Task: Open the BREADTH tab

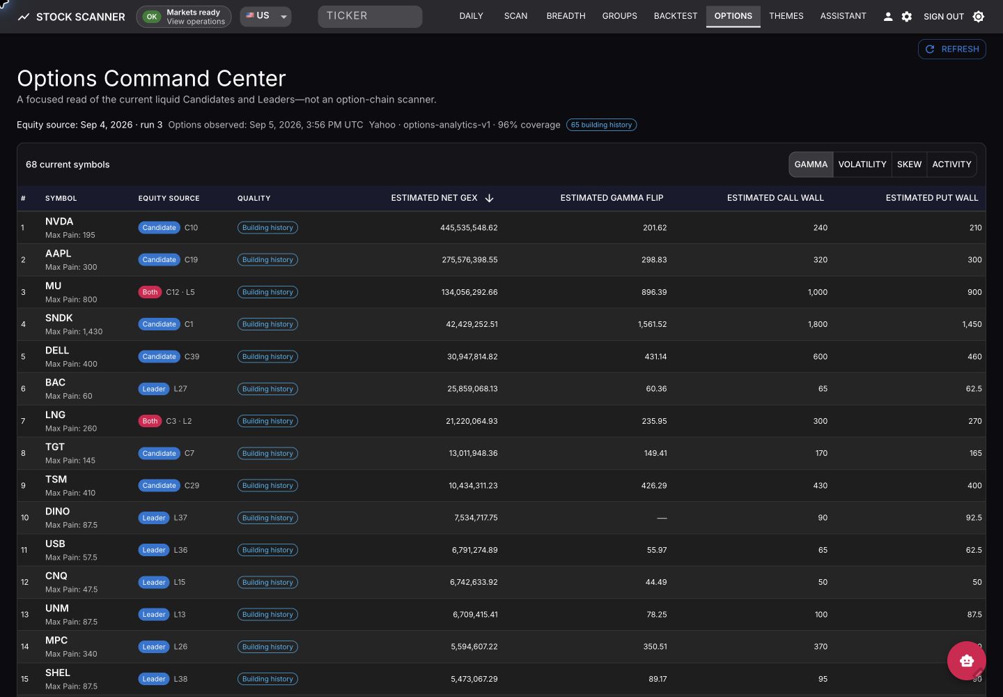Action: [x=566, y=16]
